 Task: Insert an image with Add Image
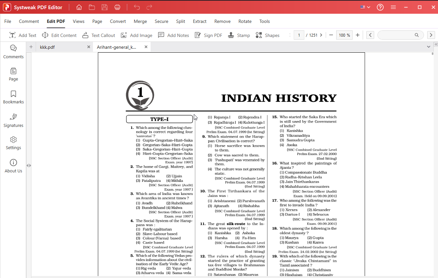click(137, 35)
